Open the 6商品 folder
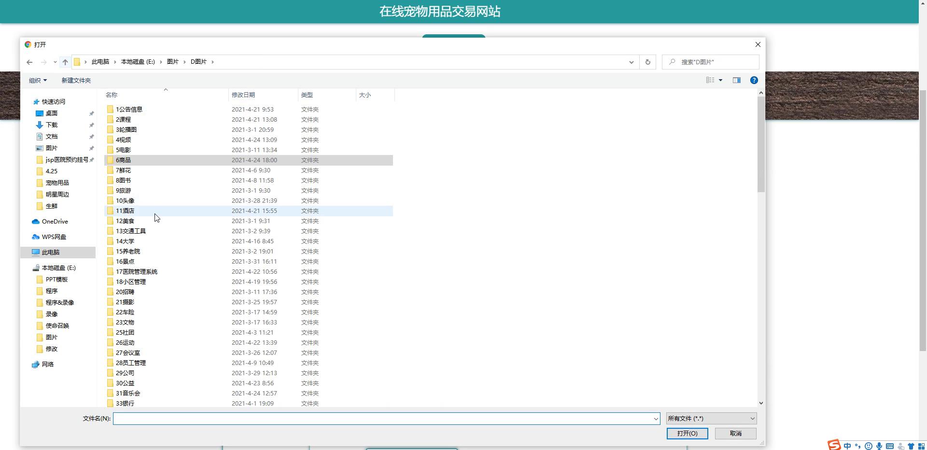The image size is (927, 450). tap(123, 160)
